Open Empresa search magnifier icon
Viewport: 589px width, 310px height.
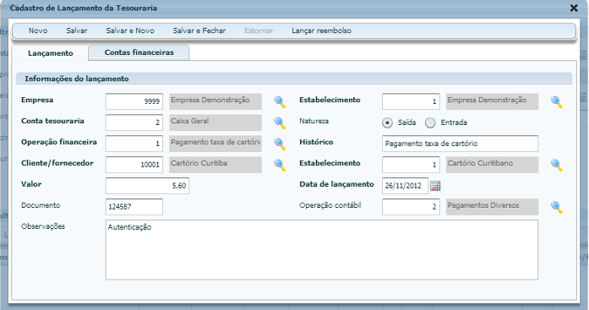[280, 101]
